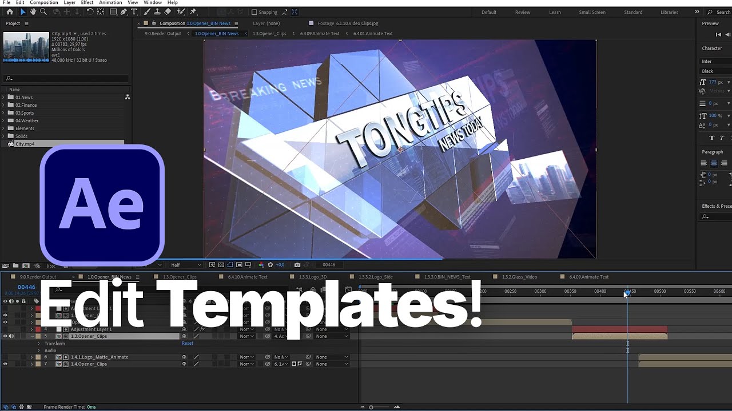The image size is (732, 411).
Task: Click 1.3.Opener_Clips in viewer breadcrumb
Action: [269, 34]
